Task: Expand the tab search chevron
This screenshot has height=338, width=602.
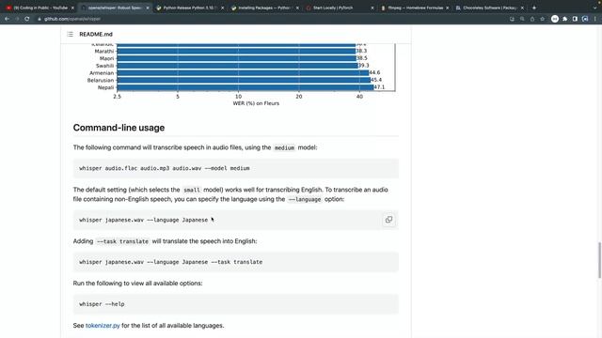Action: point(594,8)
